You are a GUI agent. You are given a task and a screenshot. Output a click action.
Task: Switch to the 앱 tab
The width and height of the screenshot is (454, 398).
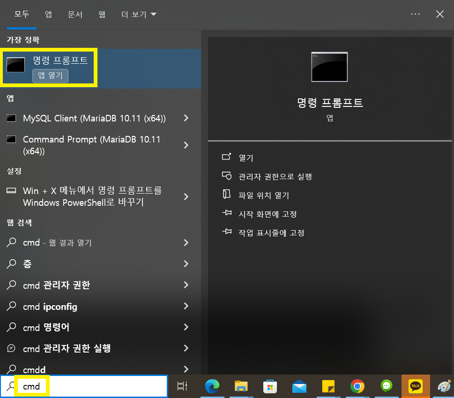(x=48, y=14)
